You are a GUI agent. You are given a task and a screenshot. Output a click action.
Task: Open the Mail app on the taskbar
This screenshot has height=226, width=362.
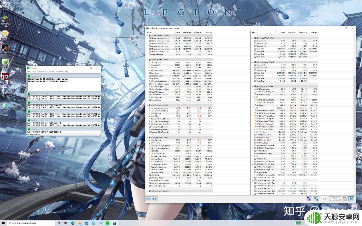[x=86, y=223]
